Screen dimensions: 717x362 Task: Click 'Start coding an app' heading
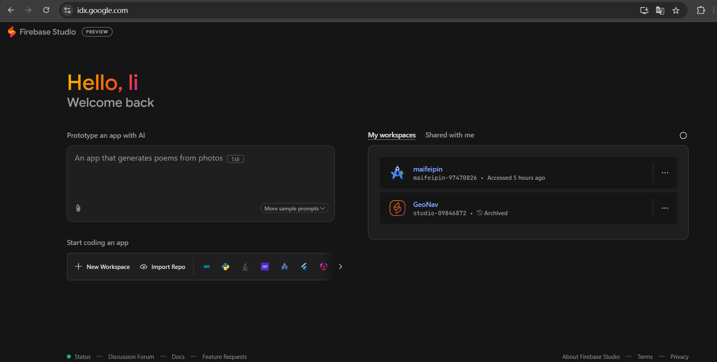coord(98,243)
